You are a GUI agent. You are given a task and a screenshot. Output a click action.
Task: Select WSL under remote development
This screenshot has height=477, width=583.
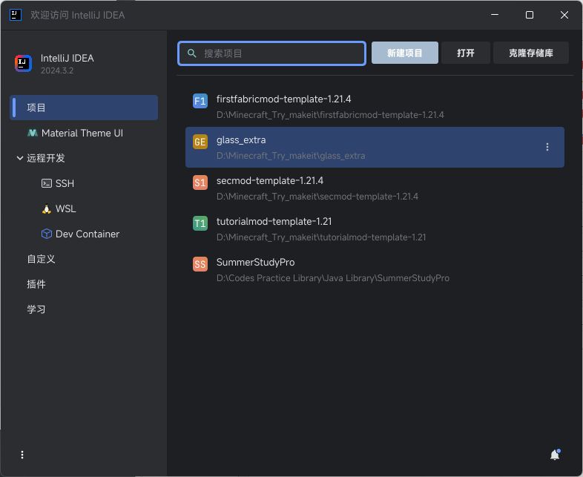click(65, 208)
